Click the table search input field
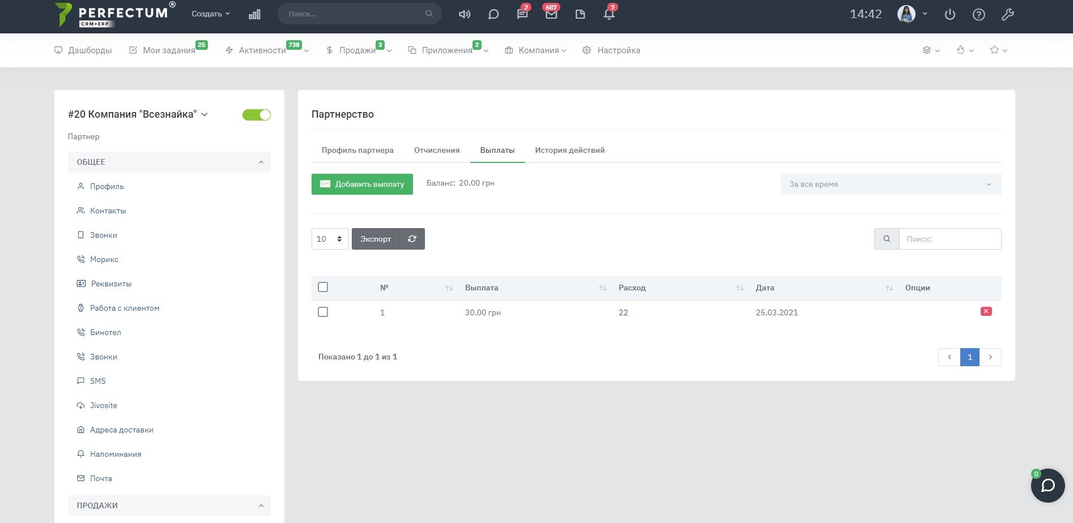1073x523 pixels. (949, 239)
